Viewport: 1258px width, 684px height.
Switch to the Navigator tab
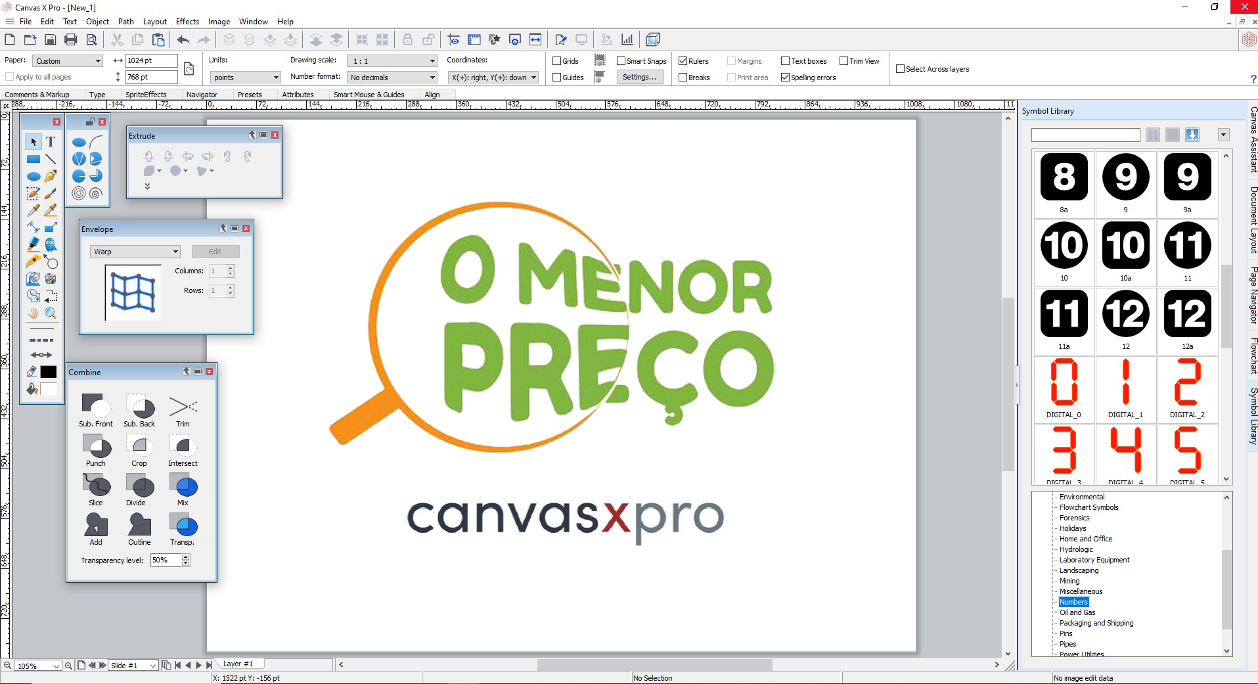coord(202,95)
